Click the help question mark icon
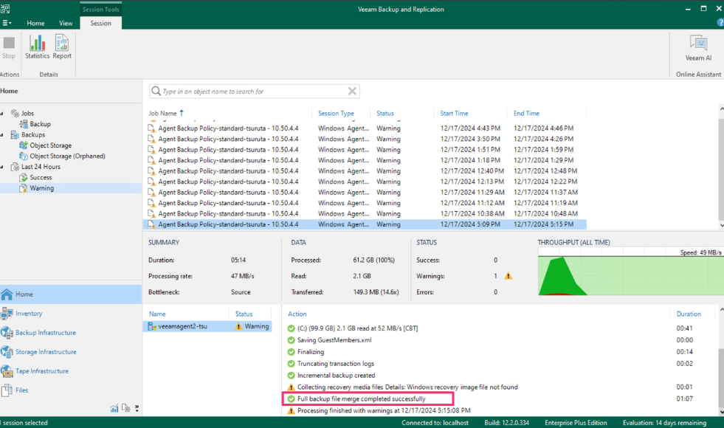The height and width of the screenshot is (428, 724). tap(720, 23)
